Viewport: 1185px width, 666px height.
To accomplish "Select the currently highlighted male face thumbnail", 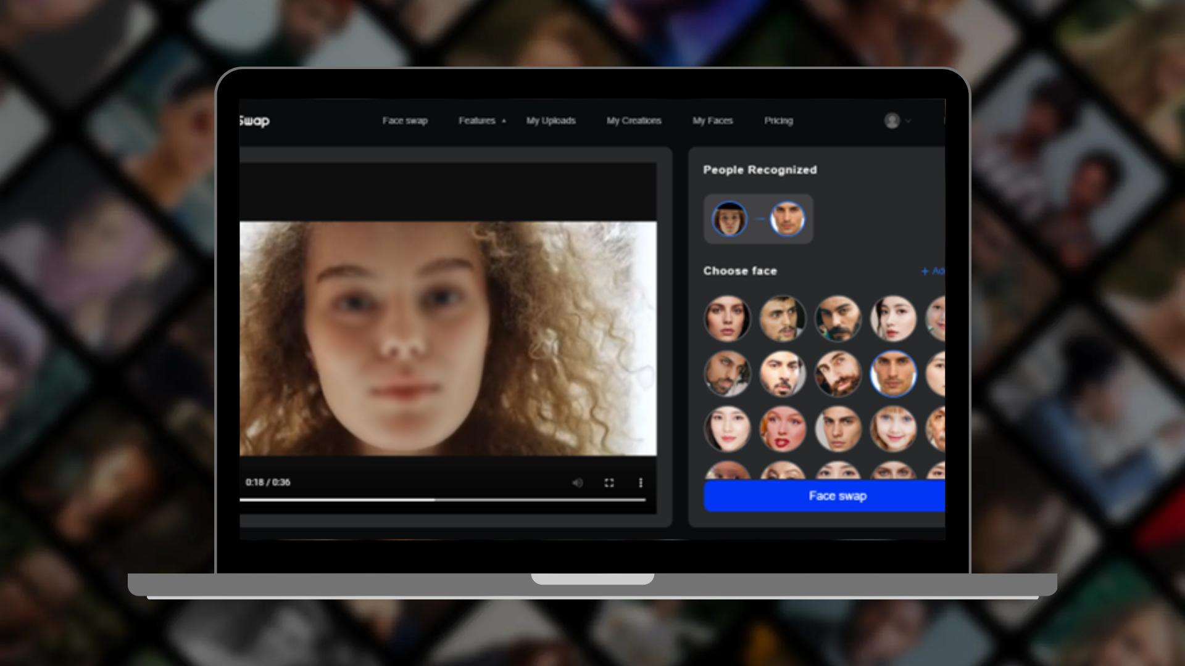I will [893, 374].
